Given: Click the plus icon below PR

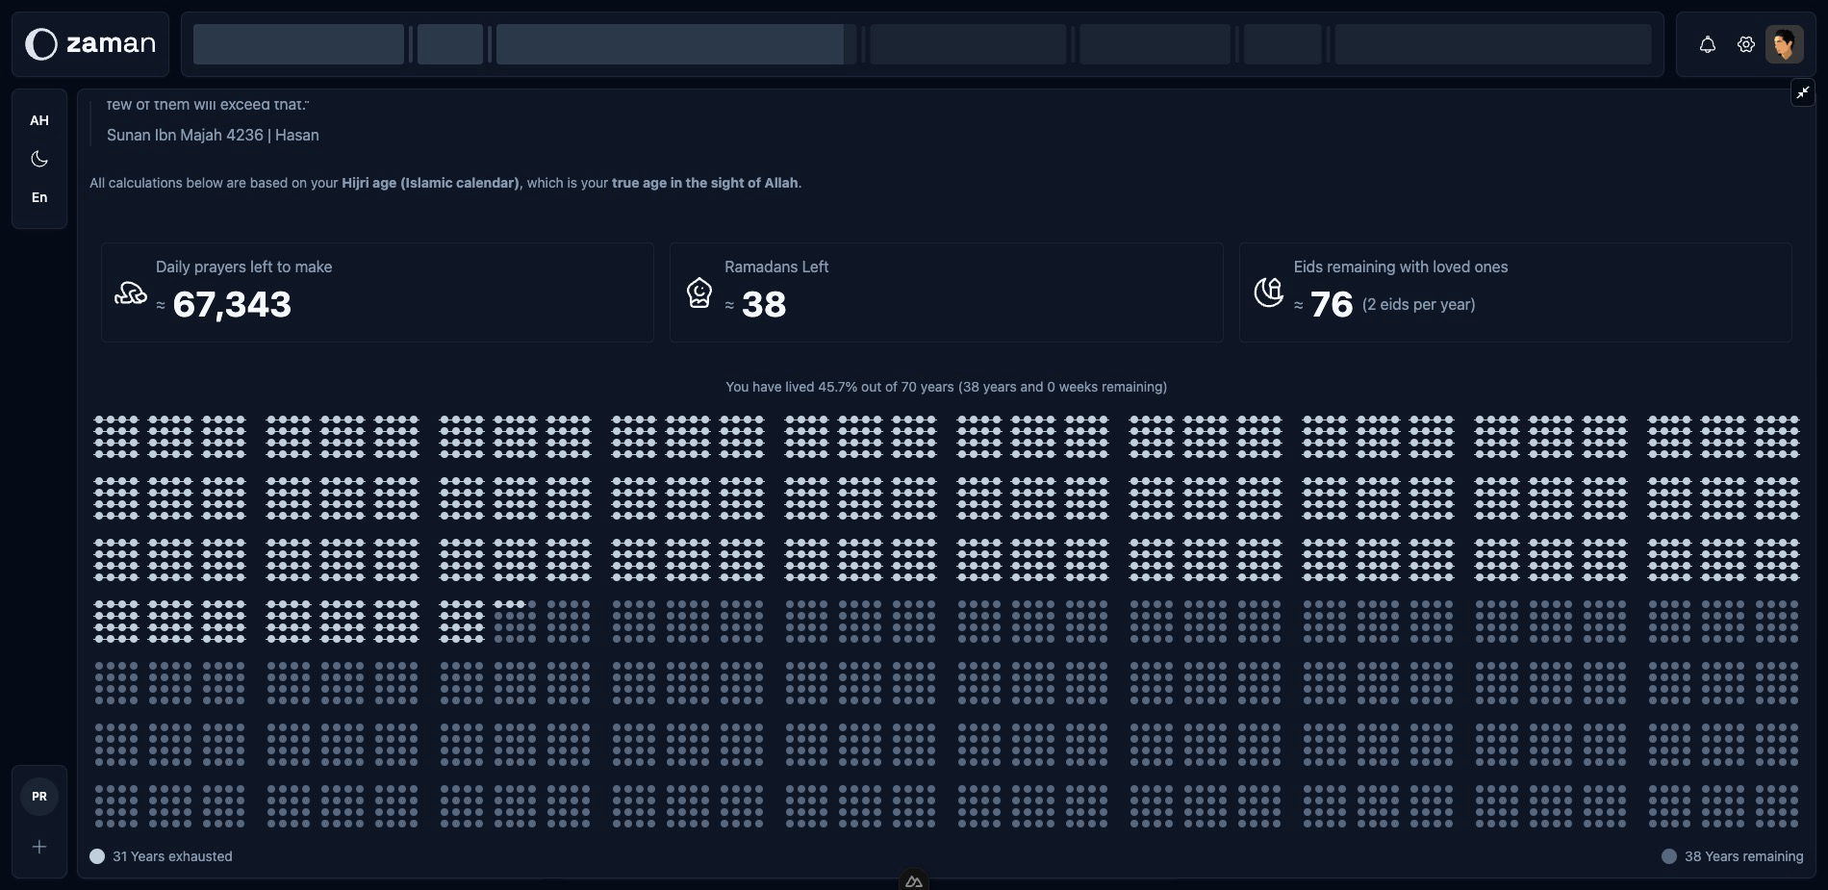Looking at the screenshot, I should (38, 847).
